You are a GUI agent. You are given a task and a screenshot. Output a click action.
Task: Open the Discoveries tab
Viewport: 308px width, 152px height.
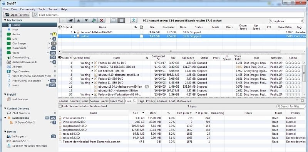click(x=184, y=101)
